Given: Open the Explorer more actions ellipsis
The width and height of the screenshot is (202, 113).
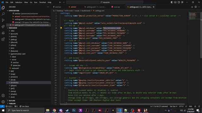Looking at the screenshot, I should pos(48,7).
